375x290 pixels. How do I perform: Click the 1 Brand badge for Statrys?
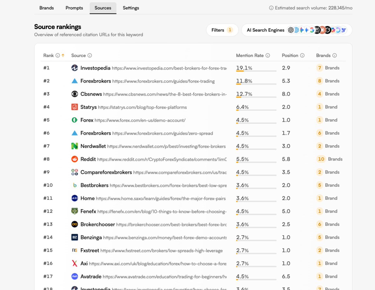[x=327, y=107]
